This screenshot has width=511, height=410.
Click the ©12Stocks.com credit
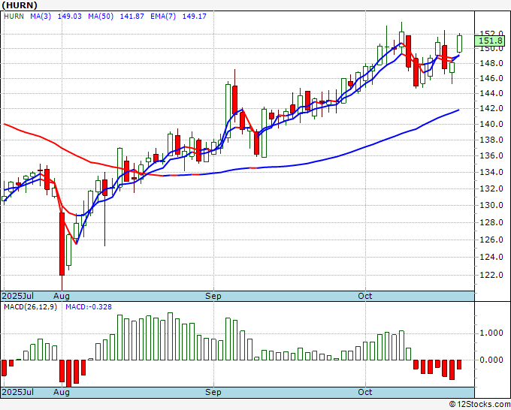point(479,405)
